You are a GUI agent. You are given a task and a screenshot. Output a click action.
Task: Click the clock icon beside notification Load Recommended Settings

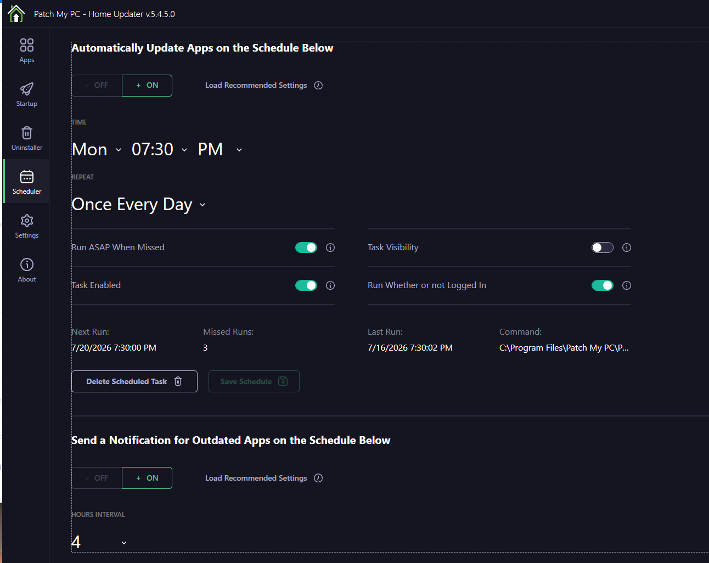pyautogui.click(x=318, y=478)
